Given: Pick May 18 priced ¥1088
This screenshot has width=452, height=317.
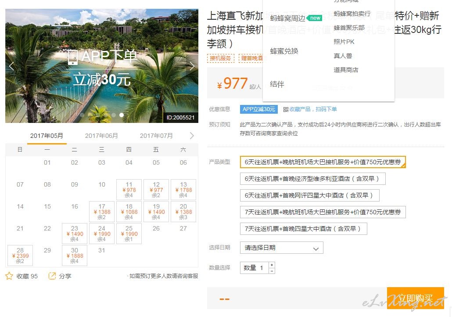Looking at the screenshot, I should pos(129,212).
